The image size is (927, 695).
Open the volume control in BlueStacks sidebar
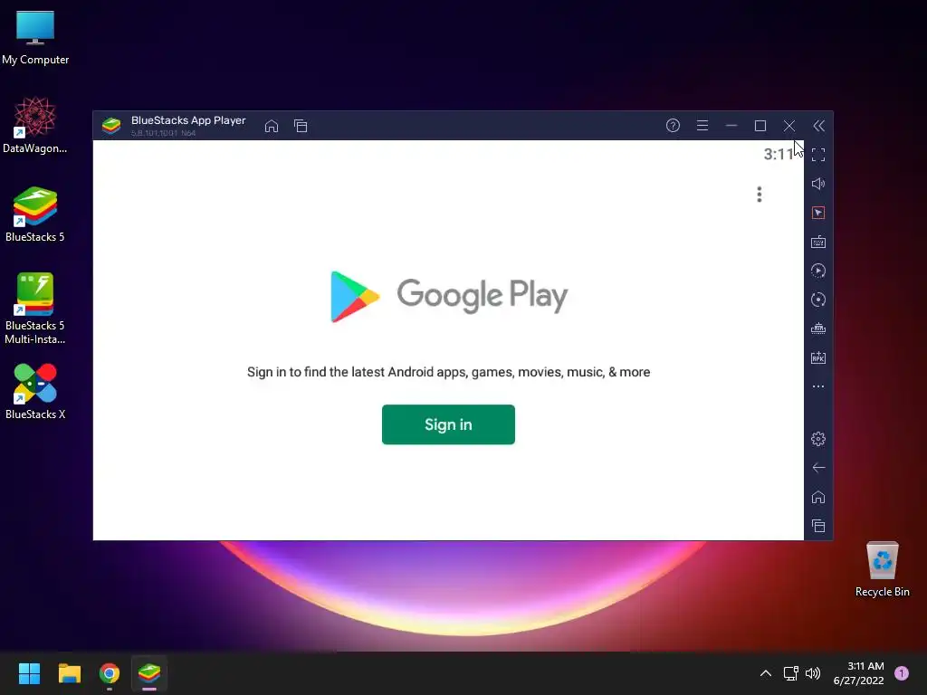point(818,184)
